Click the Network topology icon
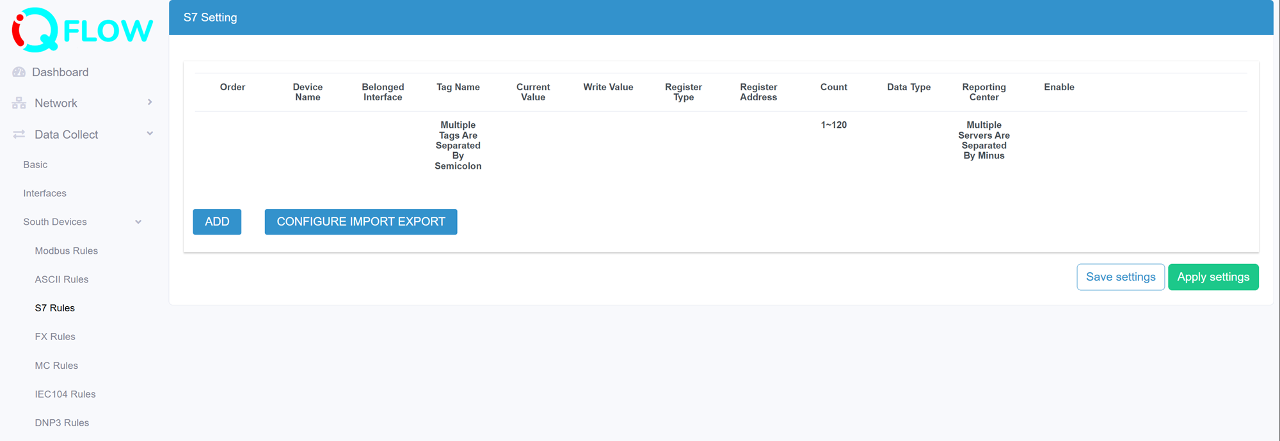Viewport: 1280px width, 441px height. tap(19, 103)
